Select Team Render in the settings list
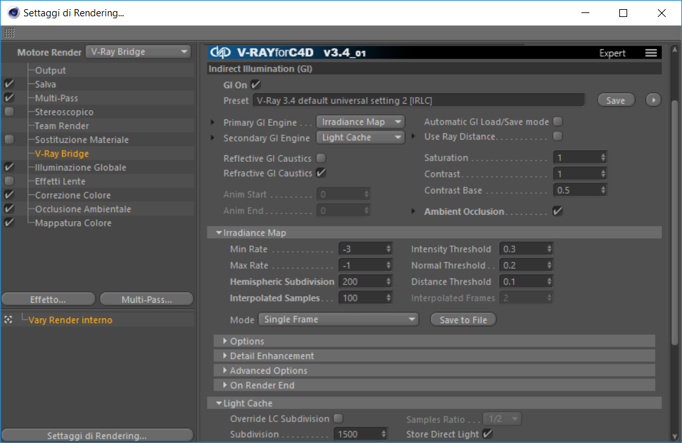This screenshot has height=443, width=682. point(62,126)
